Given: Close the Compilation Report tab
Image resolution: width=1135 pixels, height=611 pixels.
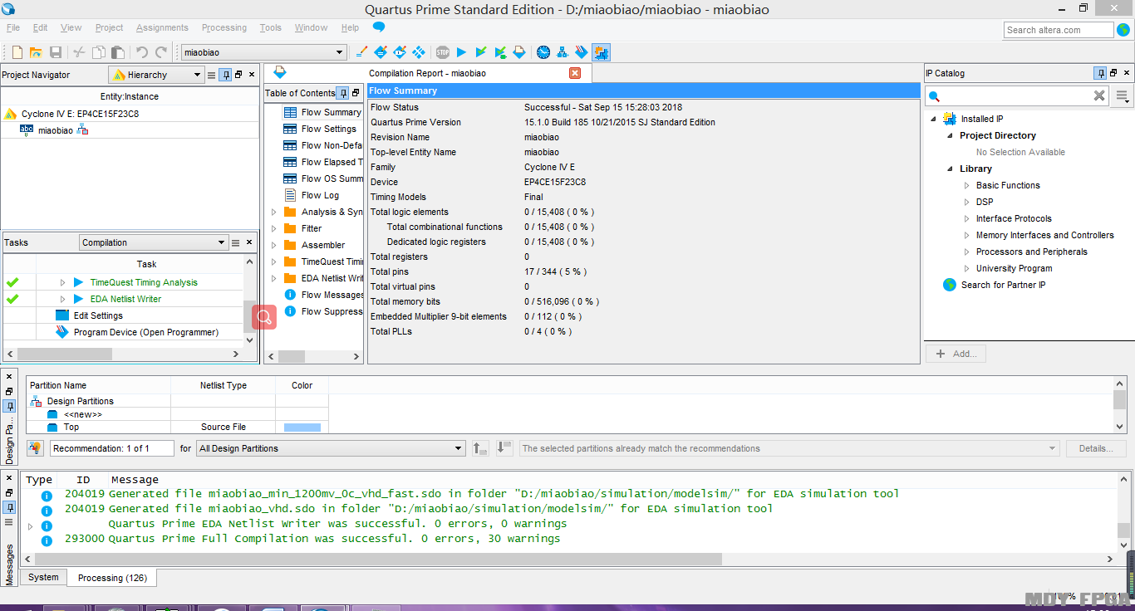Looking at the screenshot, I should [575, 73].
